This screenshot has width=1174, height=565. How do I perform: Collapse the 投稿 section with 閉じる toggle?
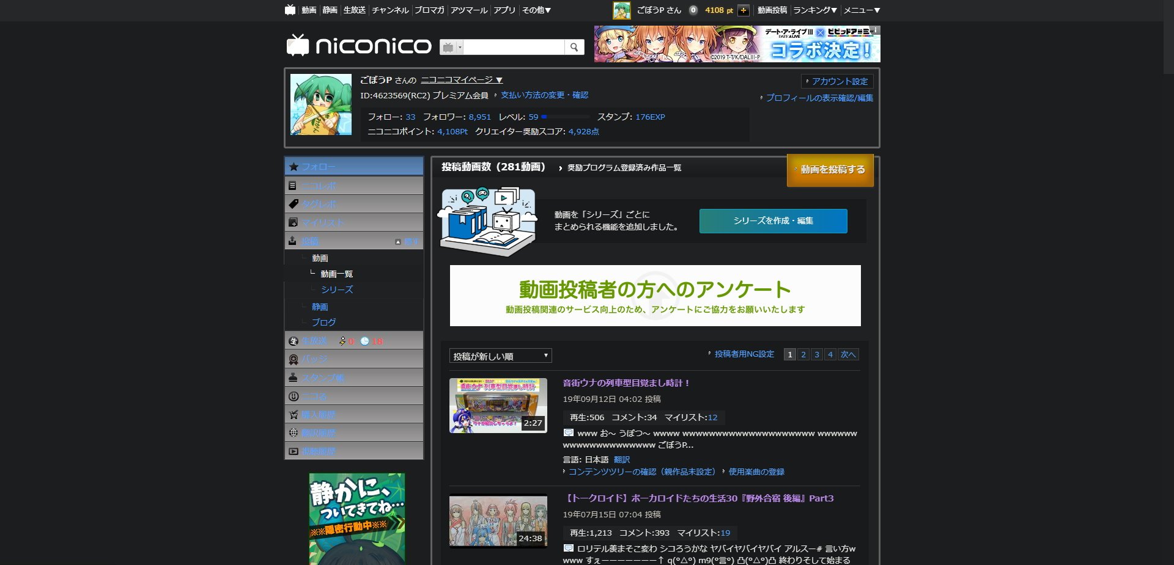coord(407,242)
